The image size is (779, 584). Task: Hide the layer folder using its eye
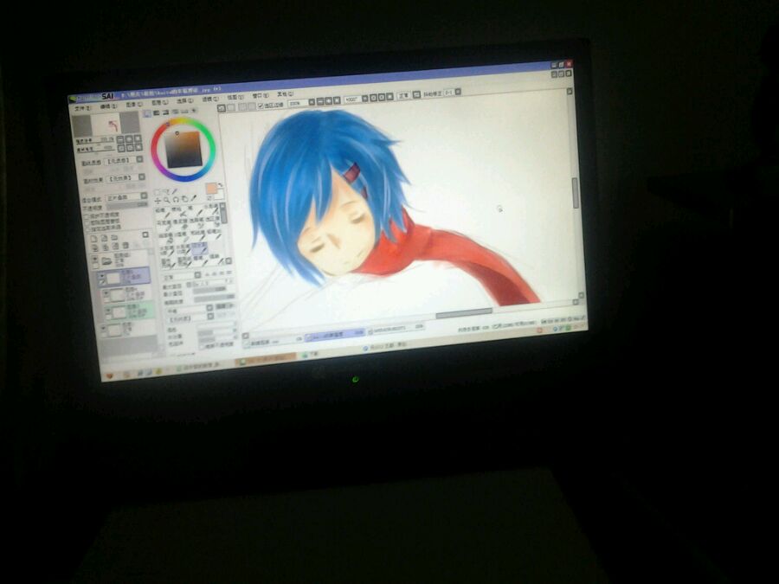point(95,258)
